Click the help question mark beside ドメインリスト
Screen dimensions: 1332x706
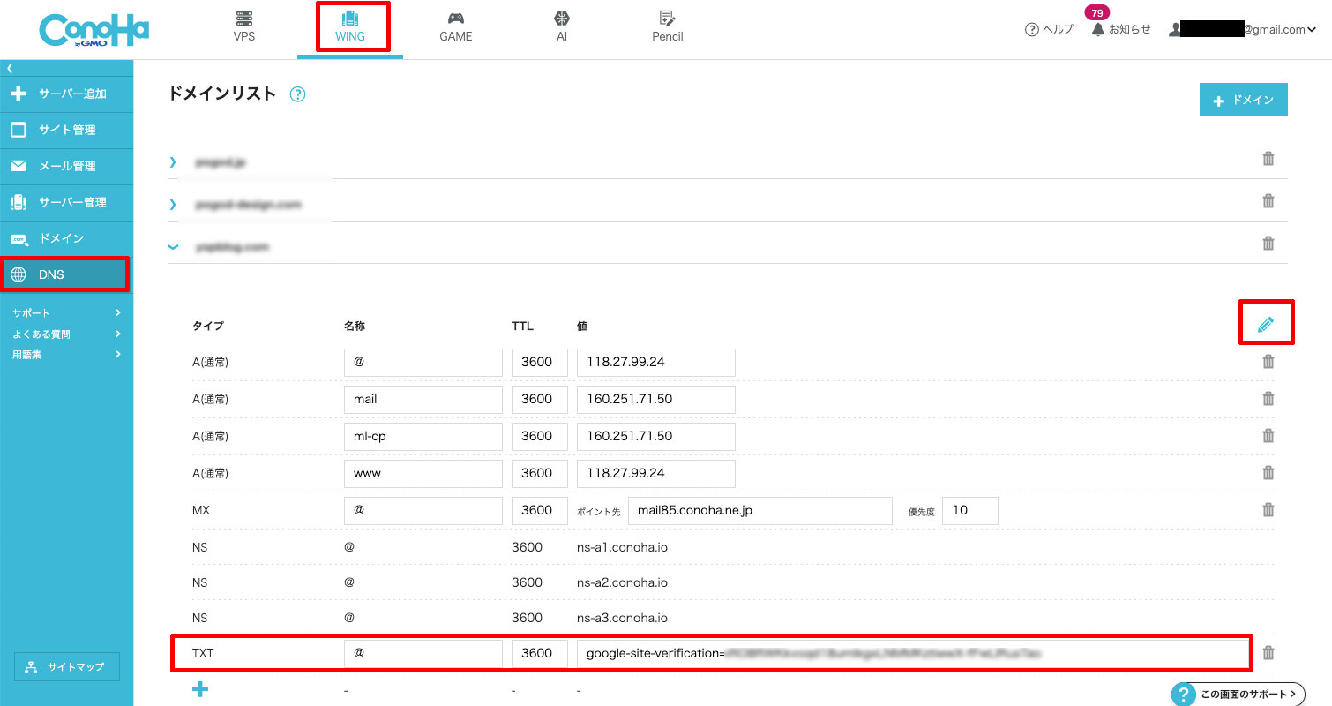(x=297, y=94)
